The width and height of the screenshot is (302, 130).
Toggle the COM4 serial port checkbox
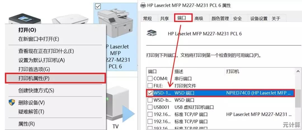click(x=150, y=79)
